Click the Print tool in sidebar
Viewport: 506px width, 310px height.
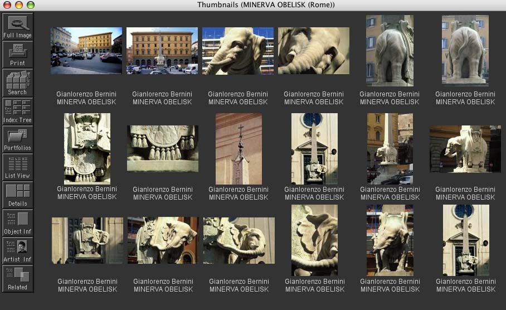coord(17,55)
